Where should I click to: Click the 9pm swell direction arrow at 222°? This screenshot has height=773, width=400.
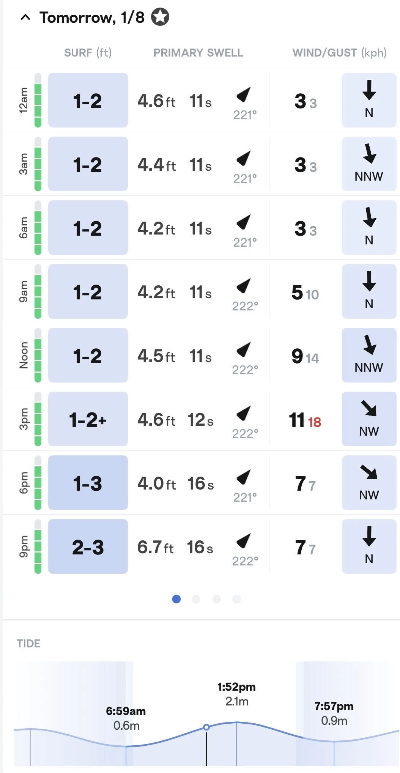tap(244, 541)
